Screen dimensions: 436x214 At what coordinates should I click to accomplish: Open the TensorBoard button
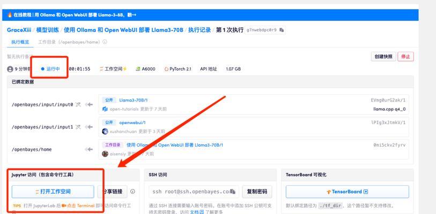348,192
